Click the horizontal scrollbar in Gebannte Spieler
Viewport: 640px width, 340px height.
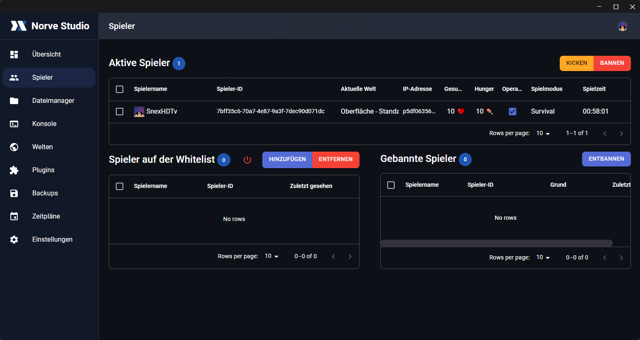[496, 243]
